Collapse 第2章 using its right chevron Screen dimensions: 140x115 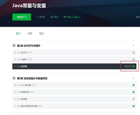134,78
